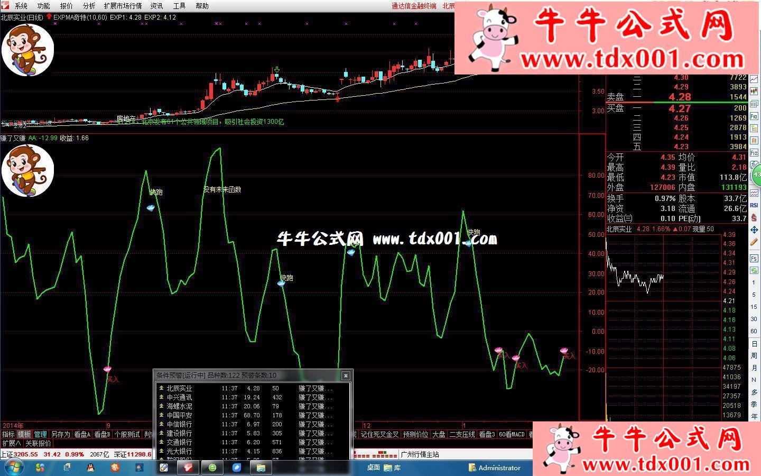Screen dimensions: 761x476
Task: Click the 深证 index status entry
Action: (x=133, y=454)
